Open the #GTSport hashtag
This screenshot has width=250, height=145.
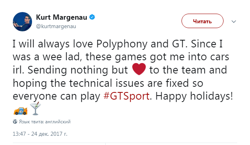pyautogui.click(x=127, y=96)
